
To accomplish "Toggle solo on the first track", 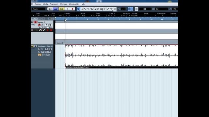I will point(36,22).
